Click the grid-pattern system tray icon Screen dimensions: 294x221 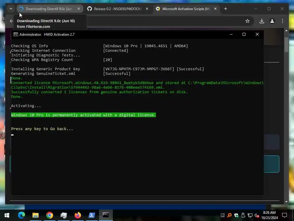click(x=223, y=215)
